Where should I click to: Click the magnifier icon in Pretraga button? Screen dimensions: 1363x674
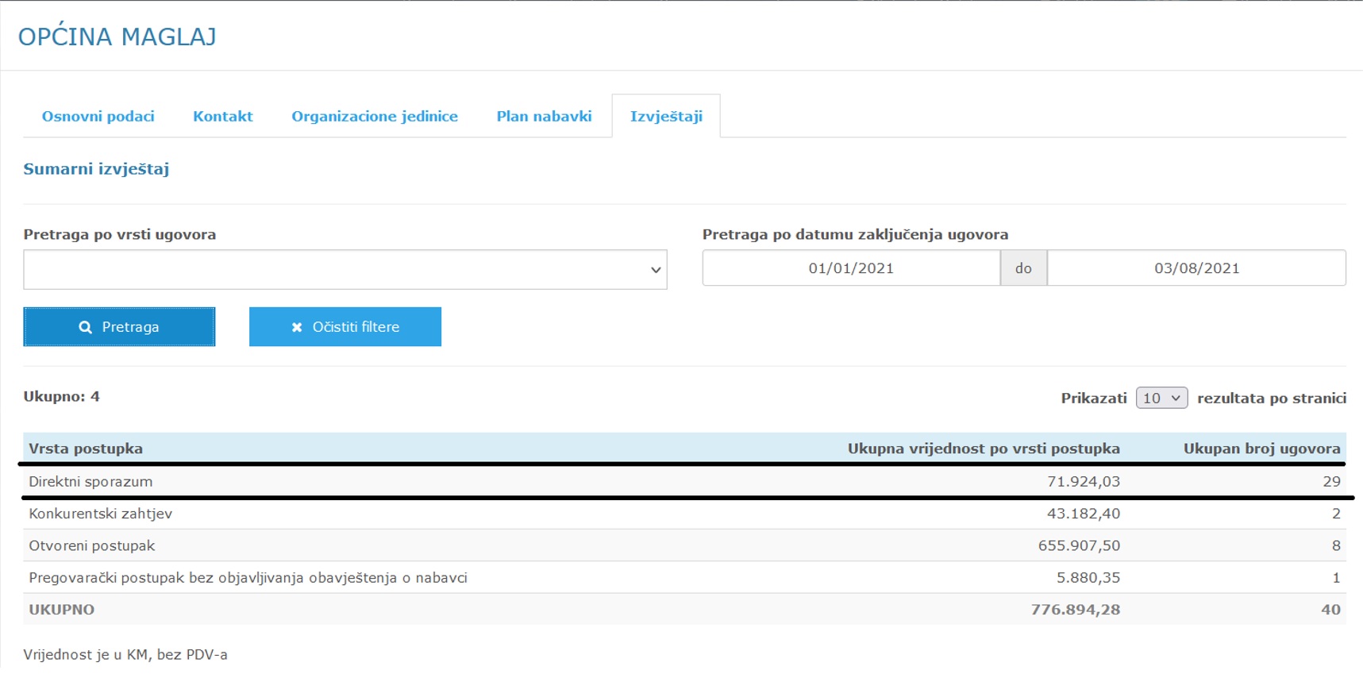point(85,327)
